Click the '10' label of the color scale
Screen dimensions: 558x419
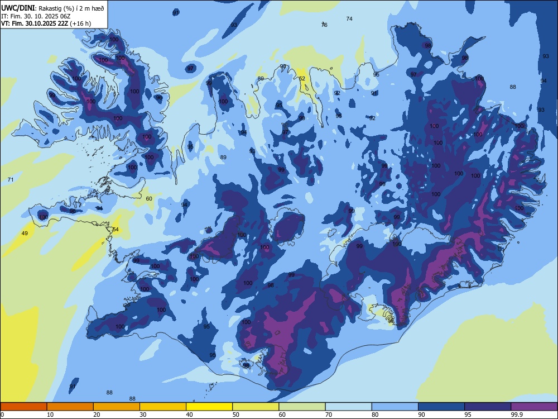(x=50, y=415)
